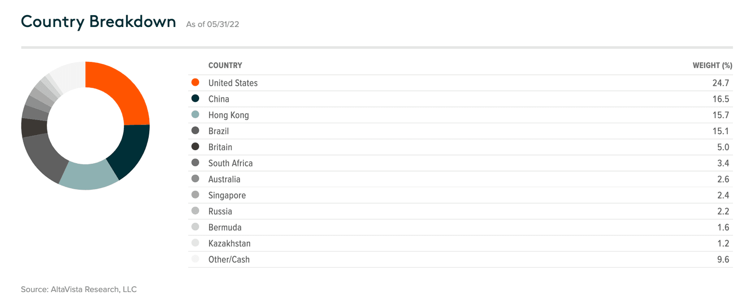Click the Kazakhstan country row label

click(x=229, y=244)
